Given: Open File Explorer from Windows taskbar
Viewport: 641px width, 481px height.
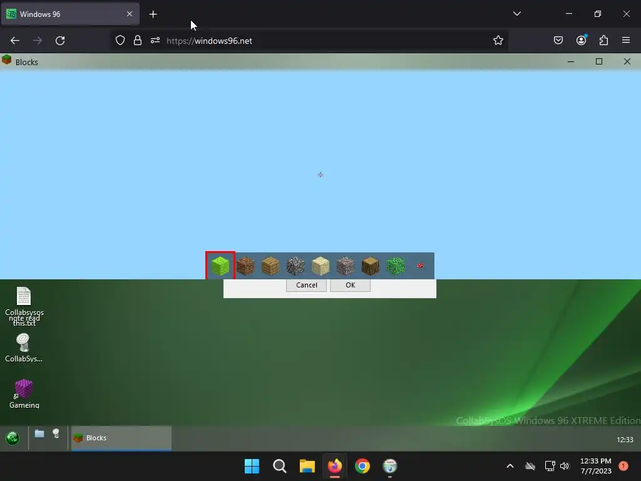Looking at the screenshot, I should [x=307, y=466].
